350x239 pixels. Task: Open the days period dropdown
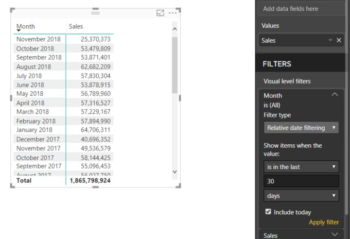click(x=301, y=196)
